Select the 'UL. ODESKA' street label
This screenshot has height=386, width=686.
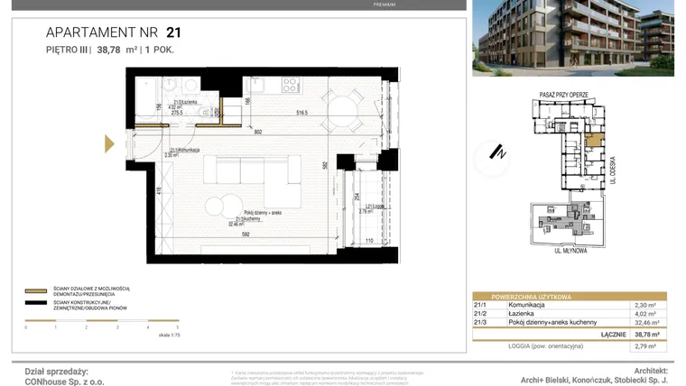[613, 170]
